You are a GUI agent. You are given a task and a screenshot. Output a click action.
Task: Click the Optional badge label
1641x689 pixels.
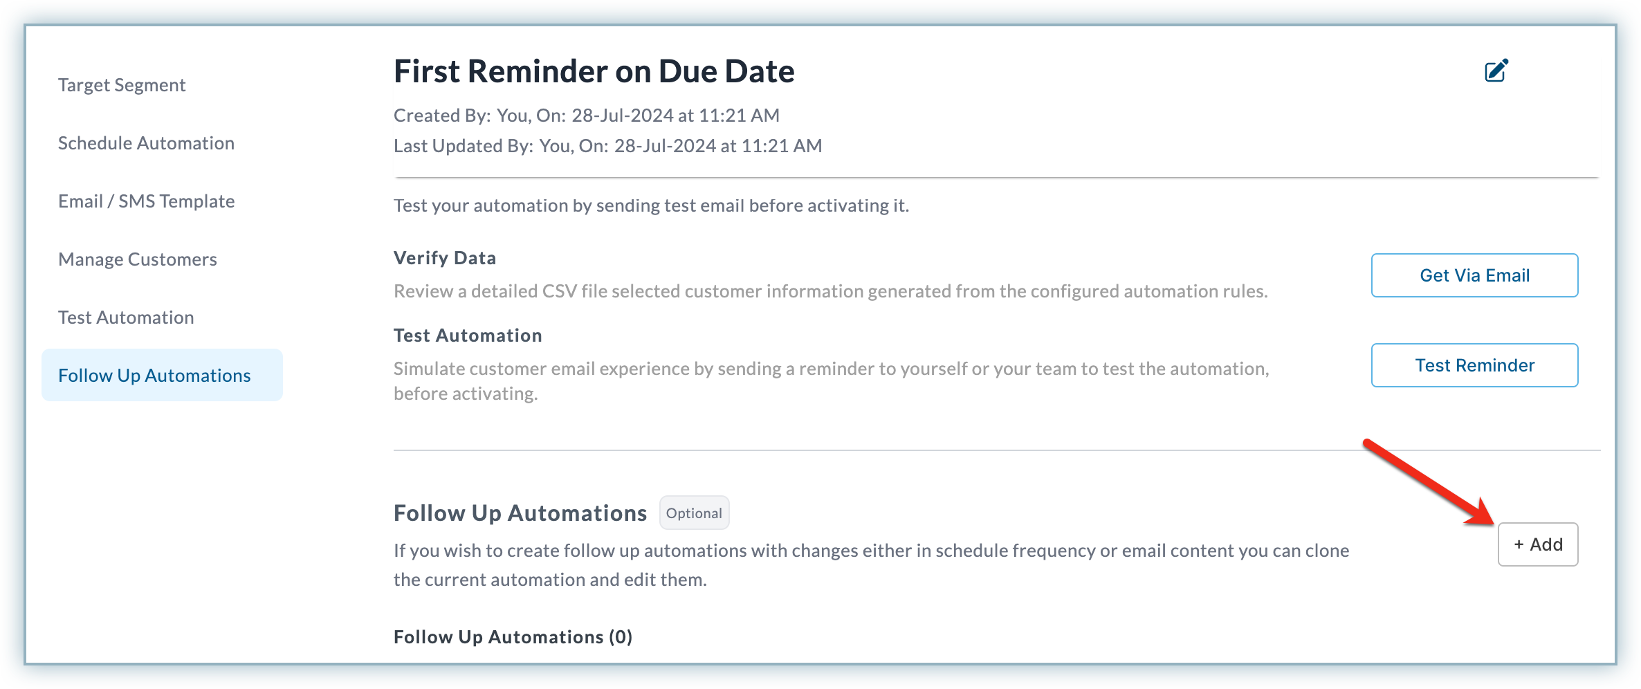tap(694, 513)
